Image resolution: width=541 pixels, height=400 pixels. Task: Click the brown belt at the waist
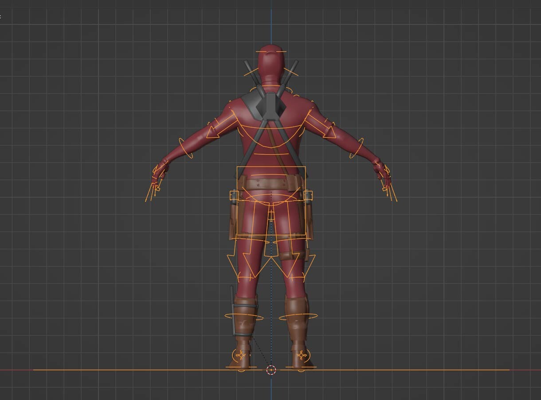[x=271, y=183]
